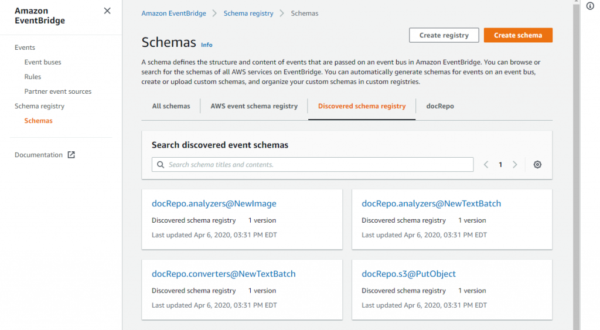Close the Amazon EventBridge sidebar
The width and height of the screenshot is (600, 330).
[x=107, y=11]
